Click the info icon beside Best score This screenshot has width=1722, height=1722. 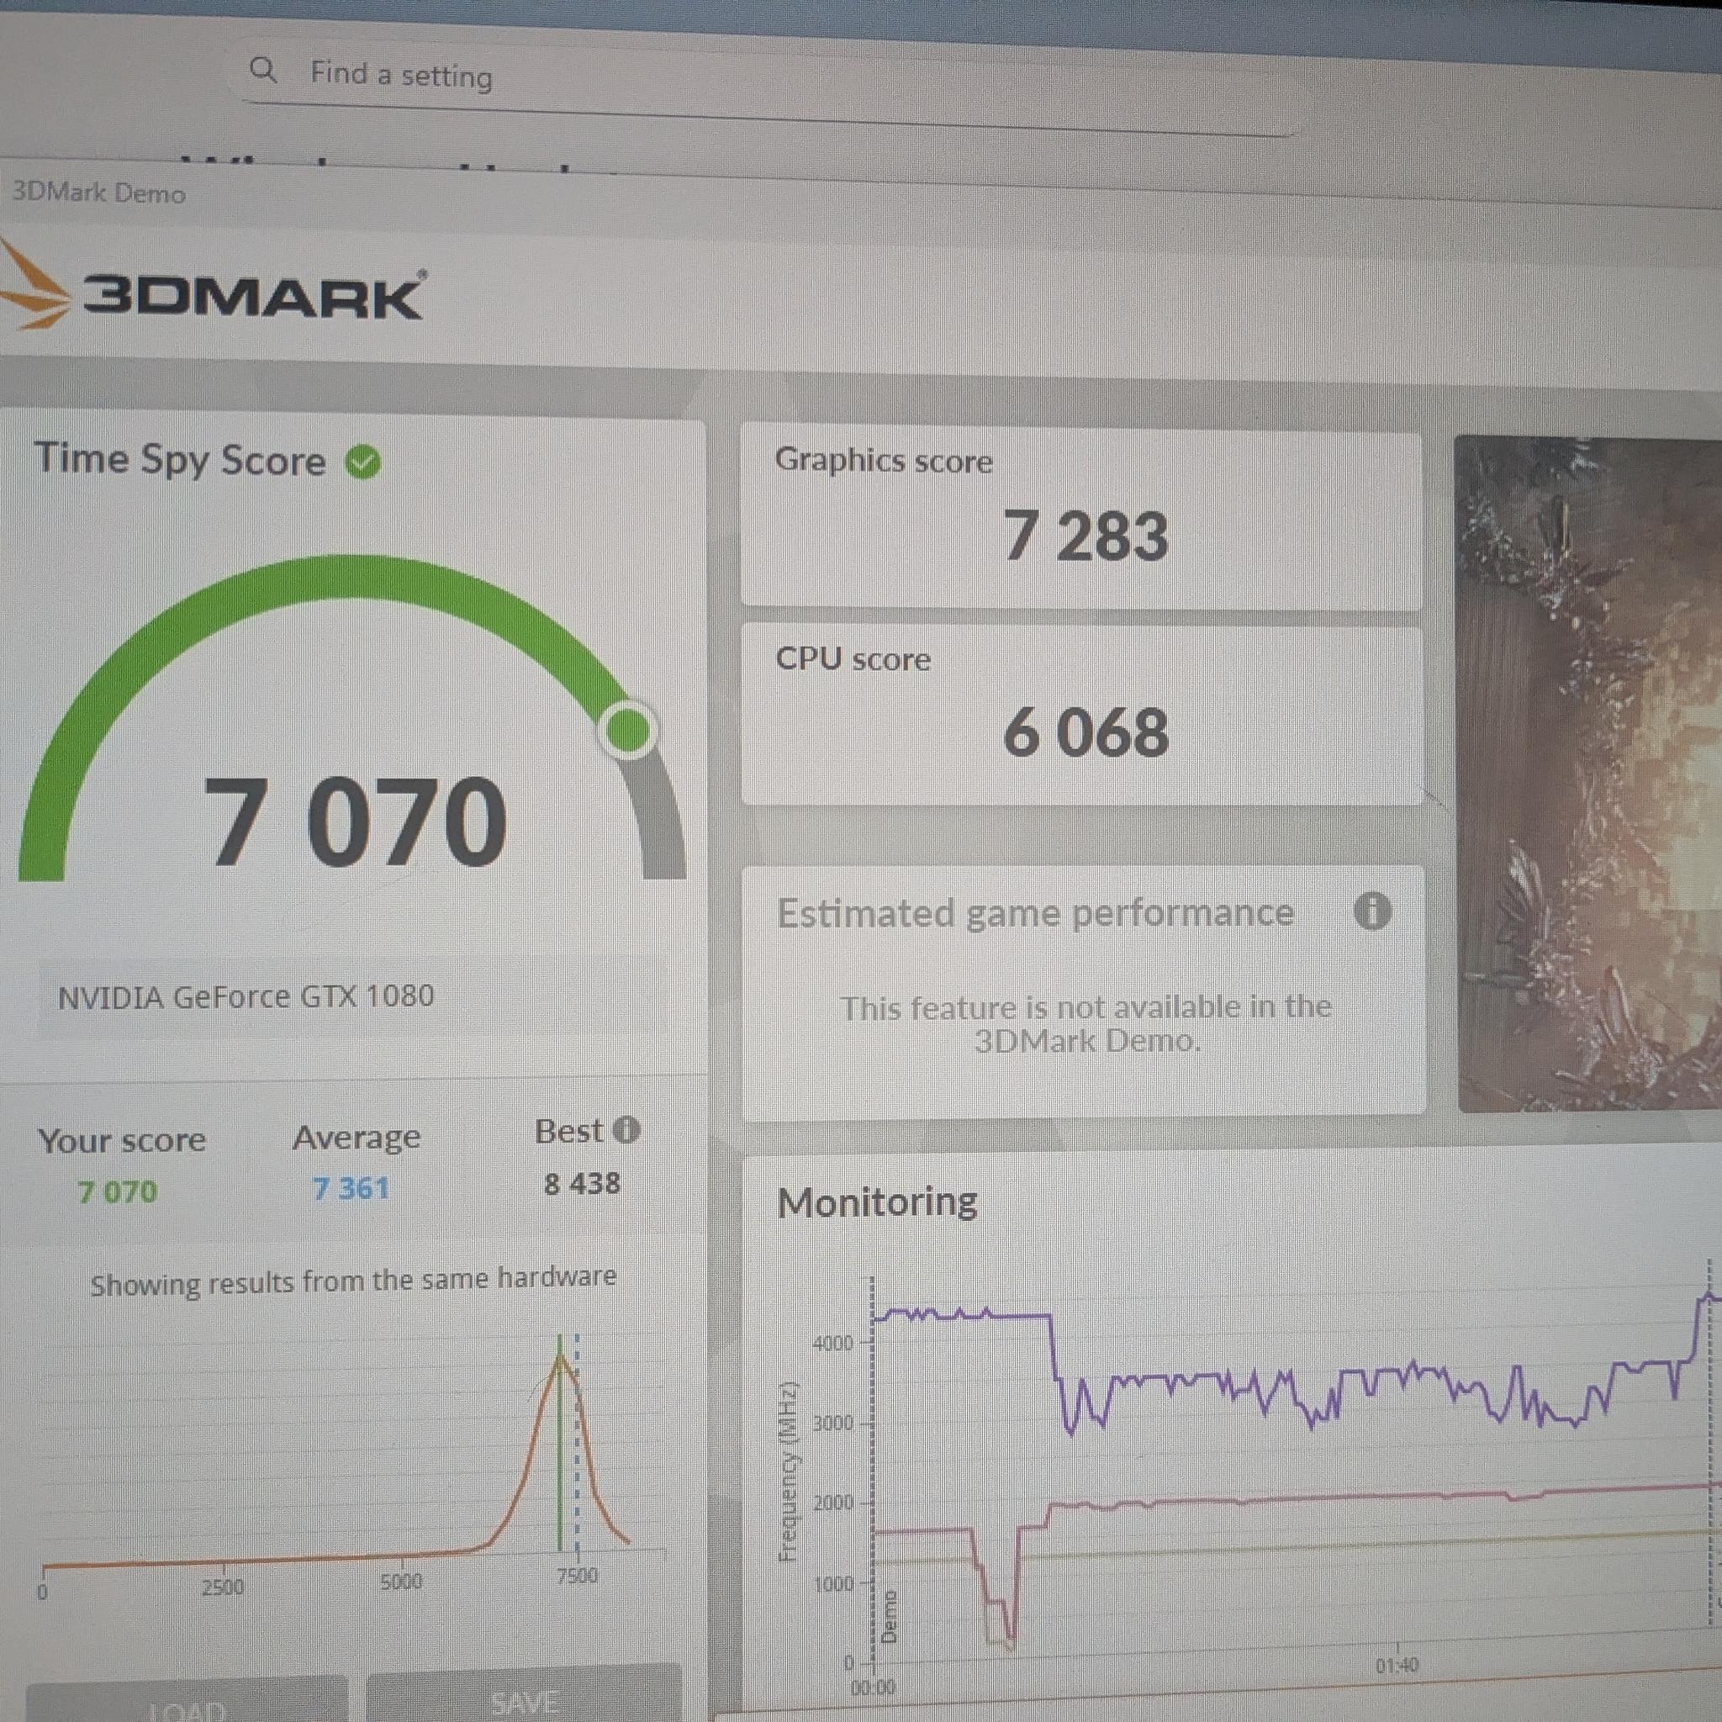point(626,1129)
